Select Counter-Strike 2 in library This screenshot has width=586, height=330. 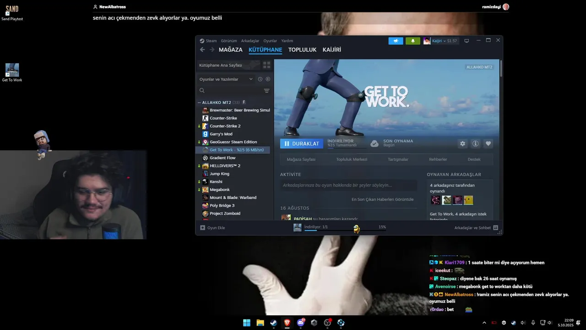pos(225,126)
